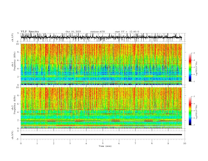Viewport: 208px width, 161px height.
Task: Click inside the ch.1 spectrogram panel
Action: coord(101,64)
